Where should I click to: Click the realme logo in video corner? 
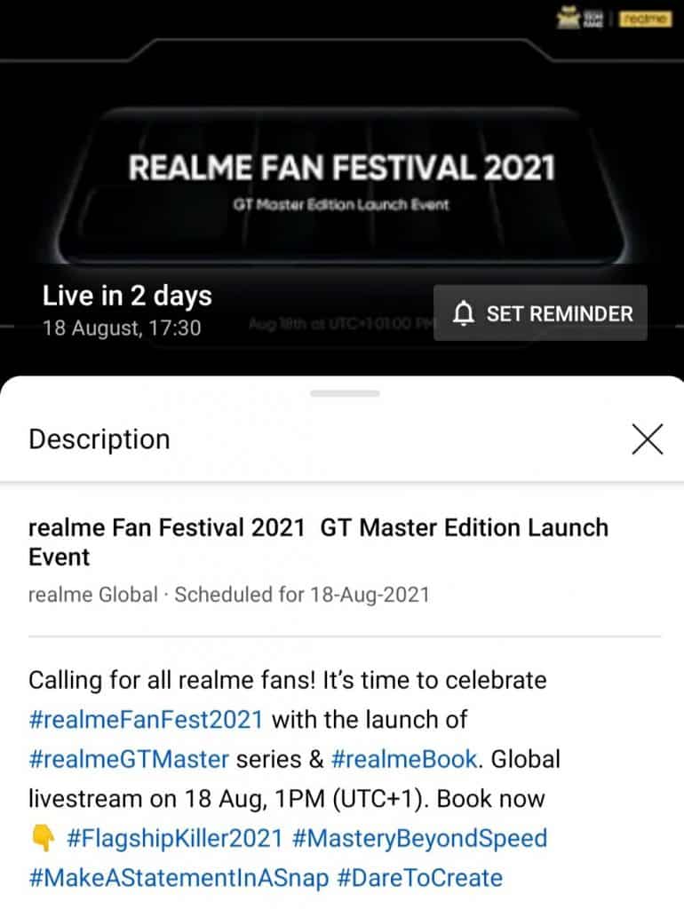pos(645,20)
